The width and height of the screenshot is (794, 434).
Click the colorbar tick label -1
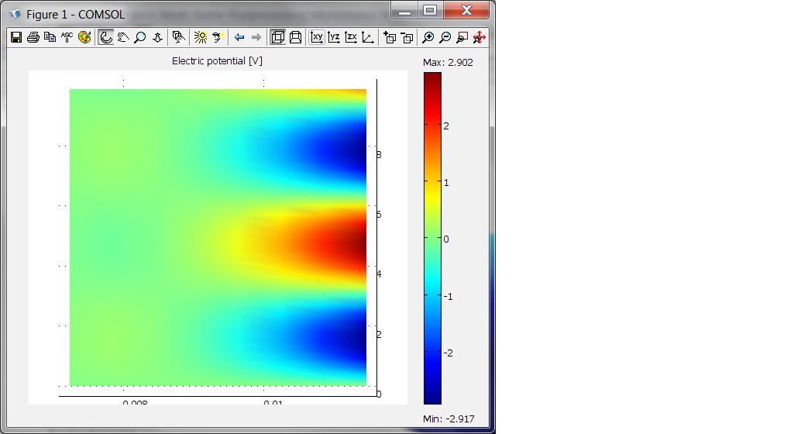coord(449,296)
